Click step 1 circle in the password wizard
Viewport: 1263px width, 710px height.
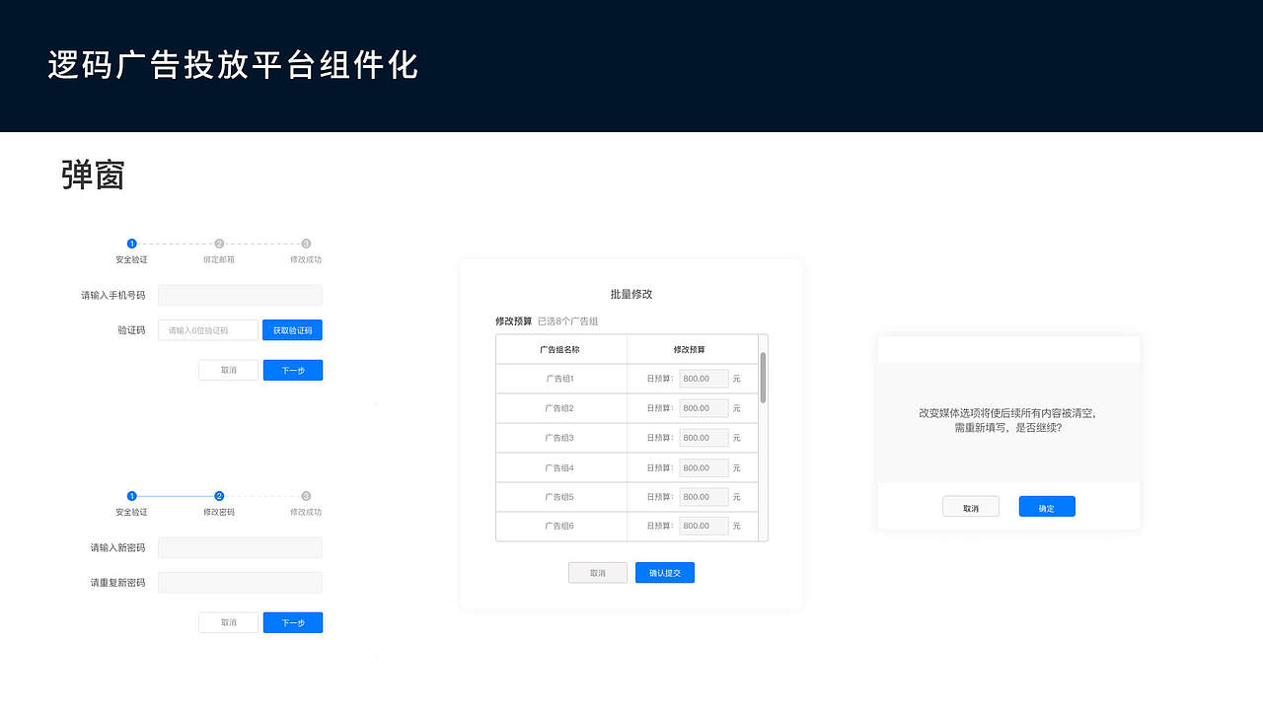(x=131, y=496)
